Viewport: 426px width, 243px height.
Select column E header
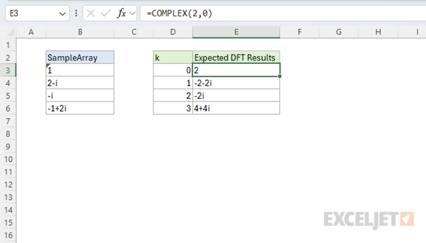tap(236, 32)
